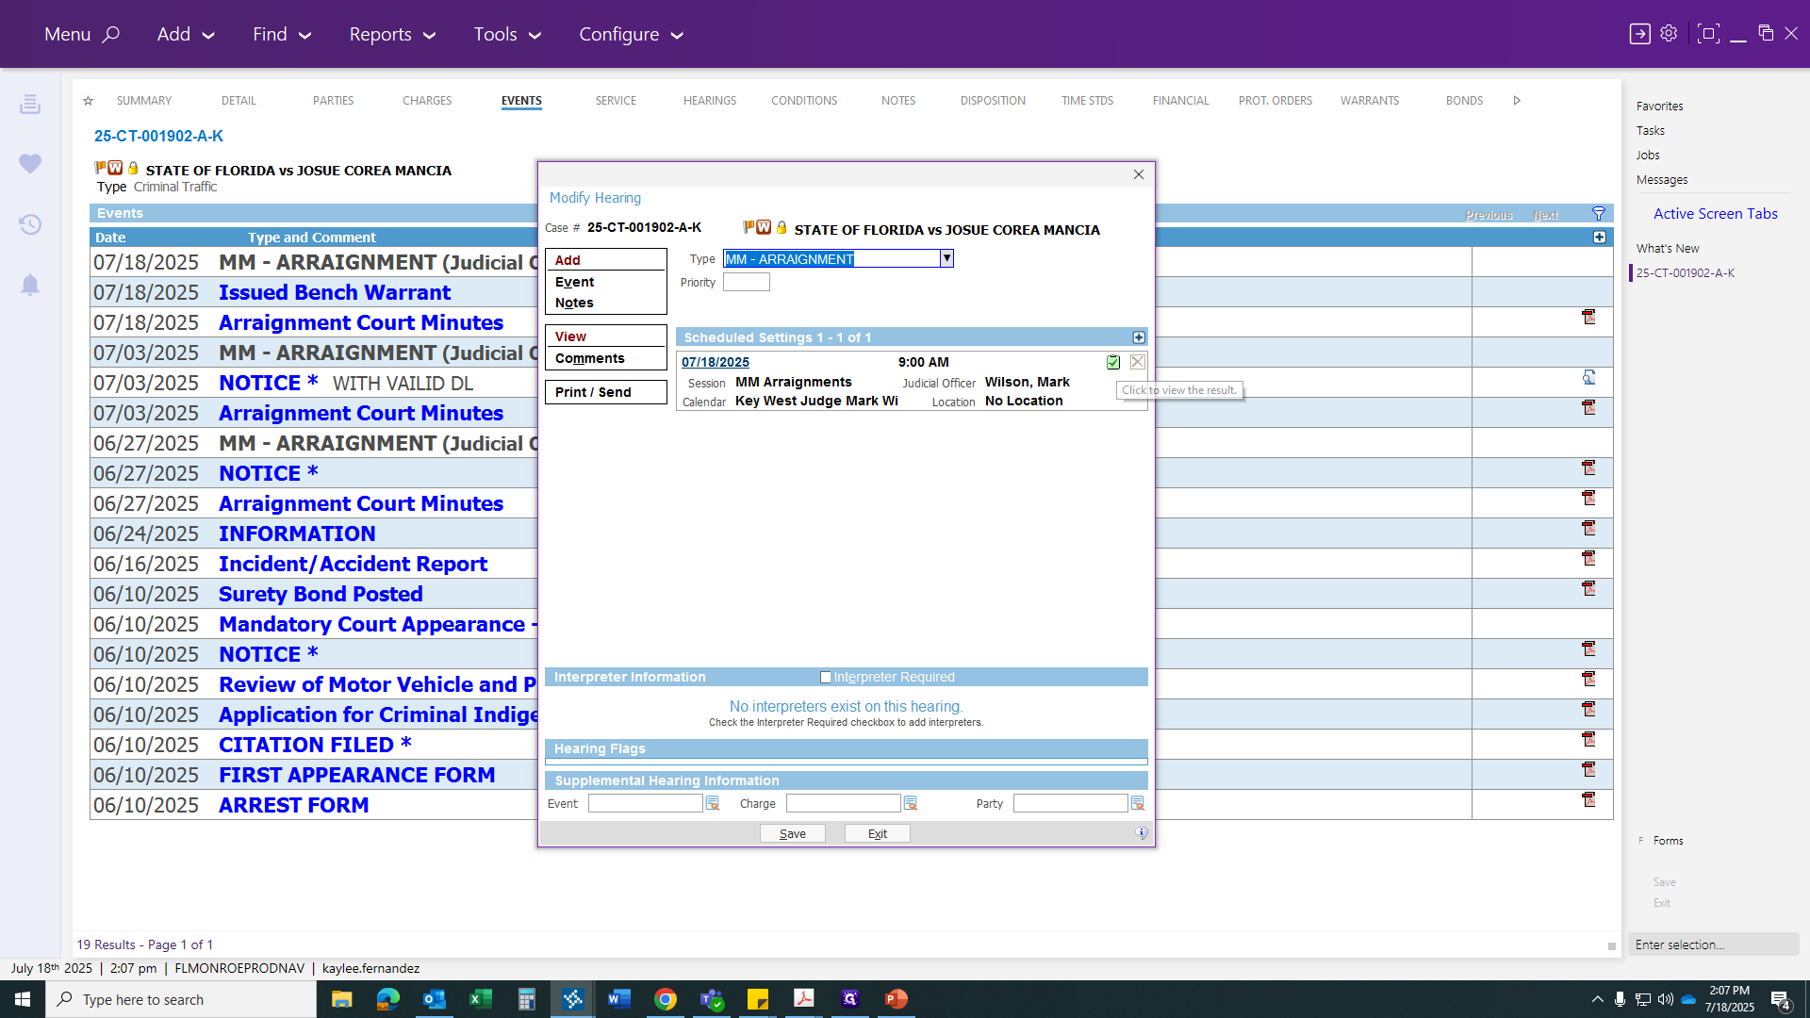Screen dimensions: 1810x1018
Task: Open the Charge lookup icon
Action: (x=911, y=803)
